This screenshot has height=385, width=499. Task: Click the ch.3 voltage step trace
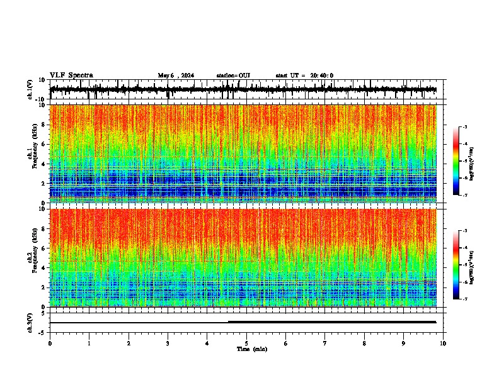pos(243,322)
